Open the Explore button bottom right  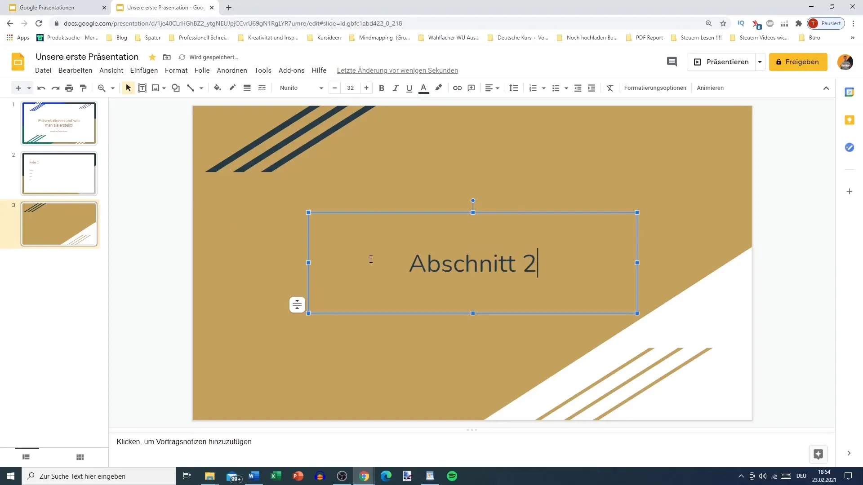point(818,454)
